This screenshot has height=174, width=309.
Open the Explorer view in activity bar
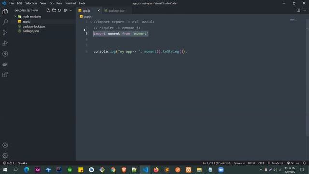pos(5,12)
